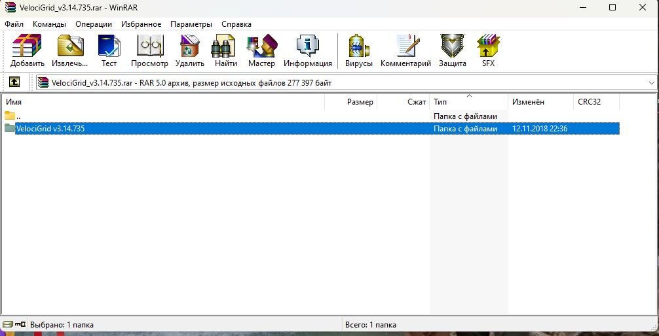Viewport: 659px width, 336px height.
Task: Click the date 12.11.2018 22:36 cell
Action: coord(540,128)
